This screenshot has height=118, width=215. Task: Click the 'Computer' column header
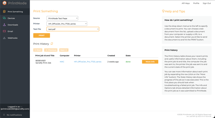(64, 56)
